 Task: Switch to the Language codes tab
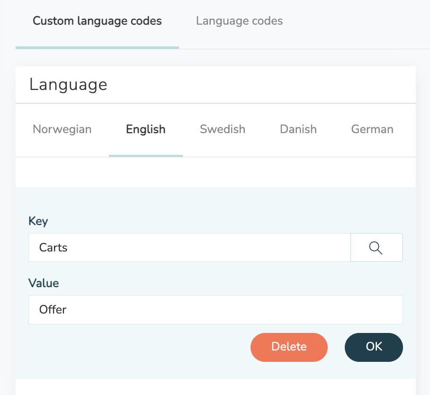(239, 21)
